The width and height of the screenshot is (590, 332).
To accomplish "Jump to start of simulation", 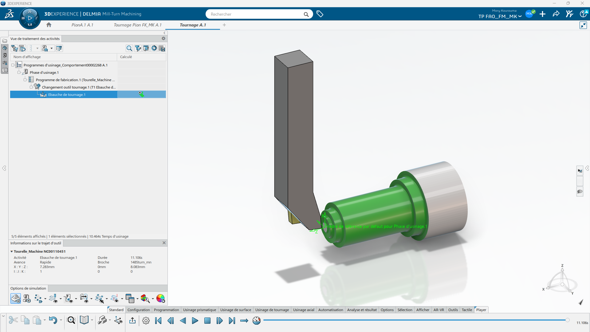I will (158, 321).
